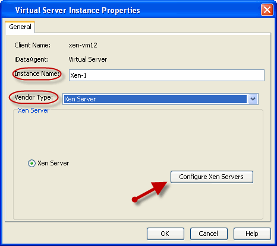This screenshot has width=277, height=246.
Task: Close the Virtual Server Instance Properties dialog
Action: pyautogui.click(x=267, y=10)
